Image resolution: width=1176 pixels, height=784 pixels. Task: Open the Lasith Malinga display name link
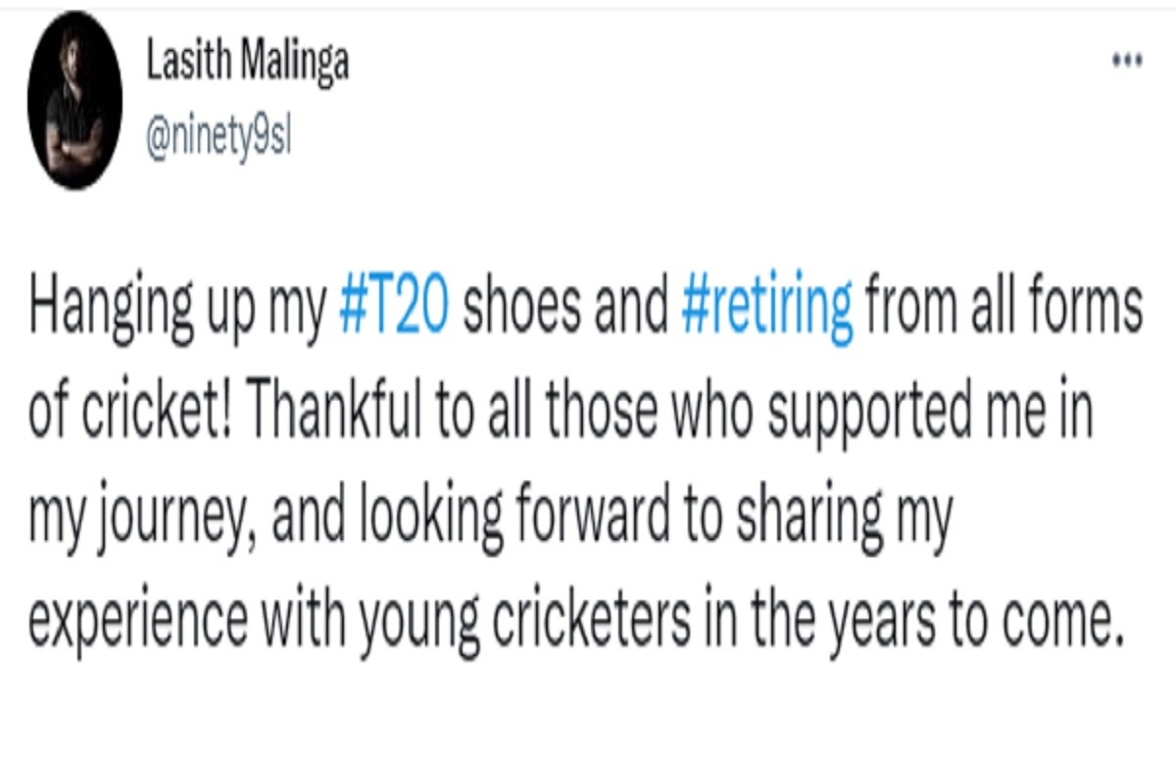[247, 63]
